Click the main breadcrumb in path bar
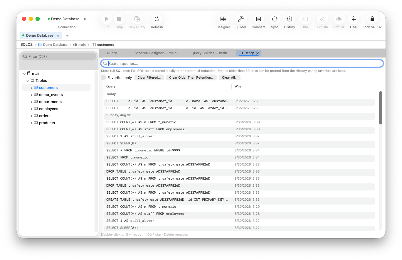Image resolution: width=402 pixels, height=260 pixels. pyautogui.click(x=80, y=45)
